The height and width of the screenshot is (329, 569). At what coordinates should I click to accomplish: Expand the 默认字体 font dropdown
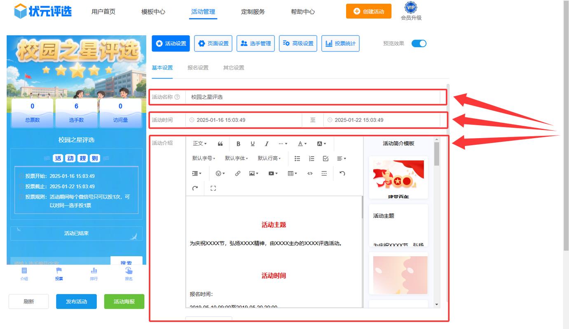(236, 158)
